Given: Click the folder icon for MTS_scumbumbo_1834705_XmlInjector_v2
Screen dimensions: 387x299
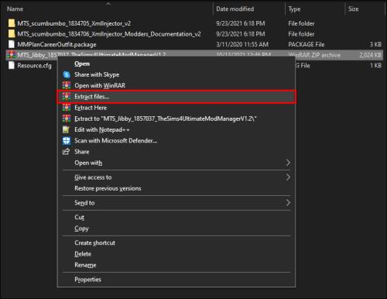Looking at the screenshot, I should (12, 23).
